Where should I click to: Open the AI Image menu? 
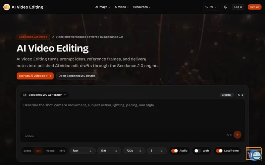tap(103, 7)
